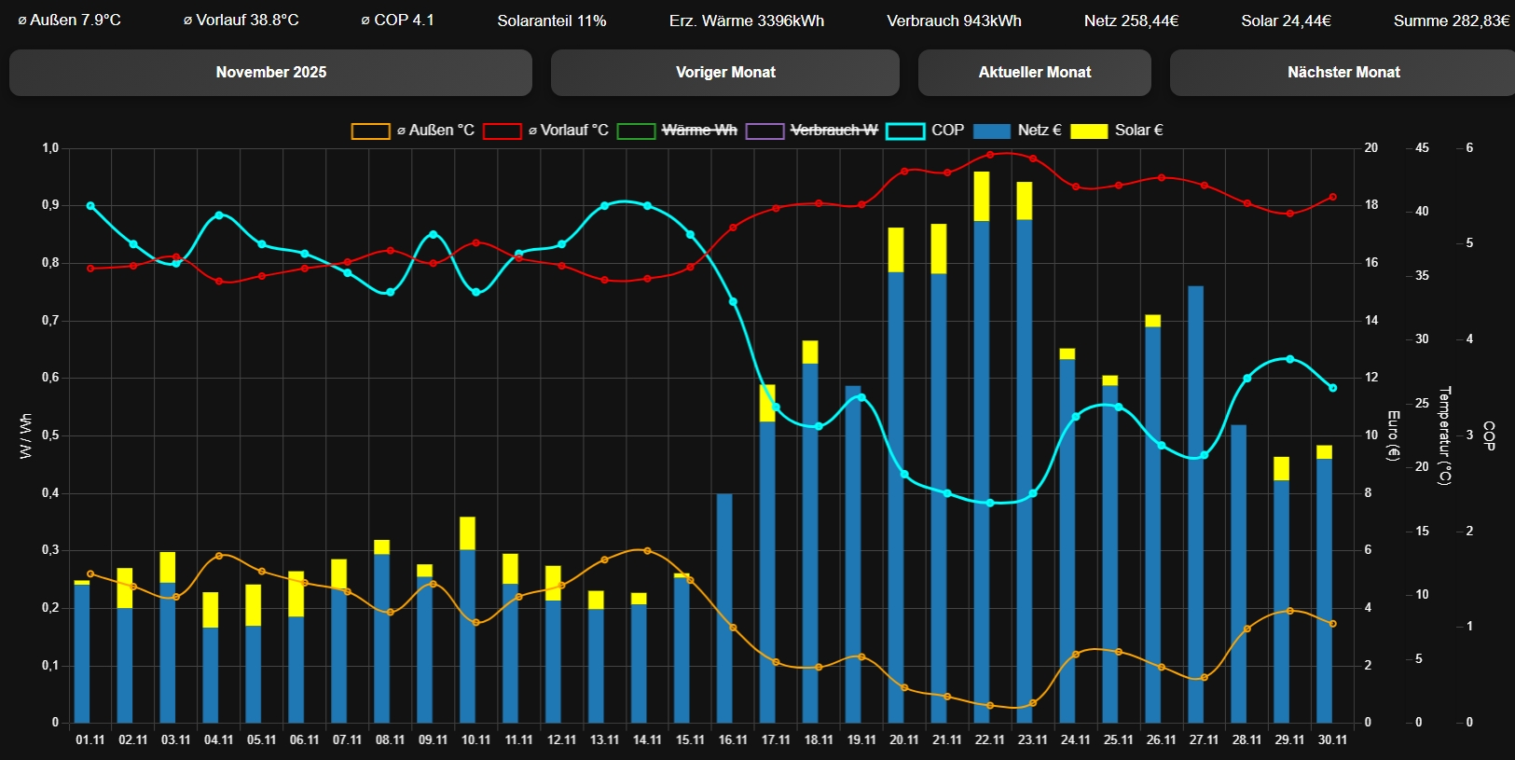Hide the ⌀ Vorlauf °C legend series
This screenshot has height=760, width=1515.
pyautogui.click(x=545, y=131)
